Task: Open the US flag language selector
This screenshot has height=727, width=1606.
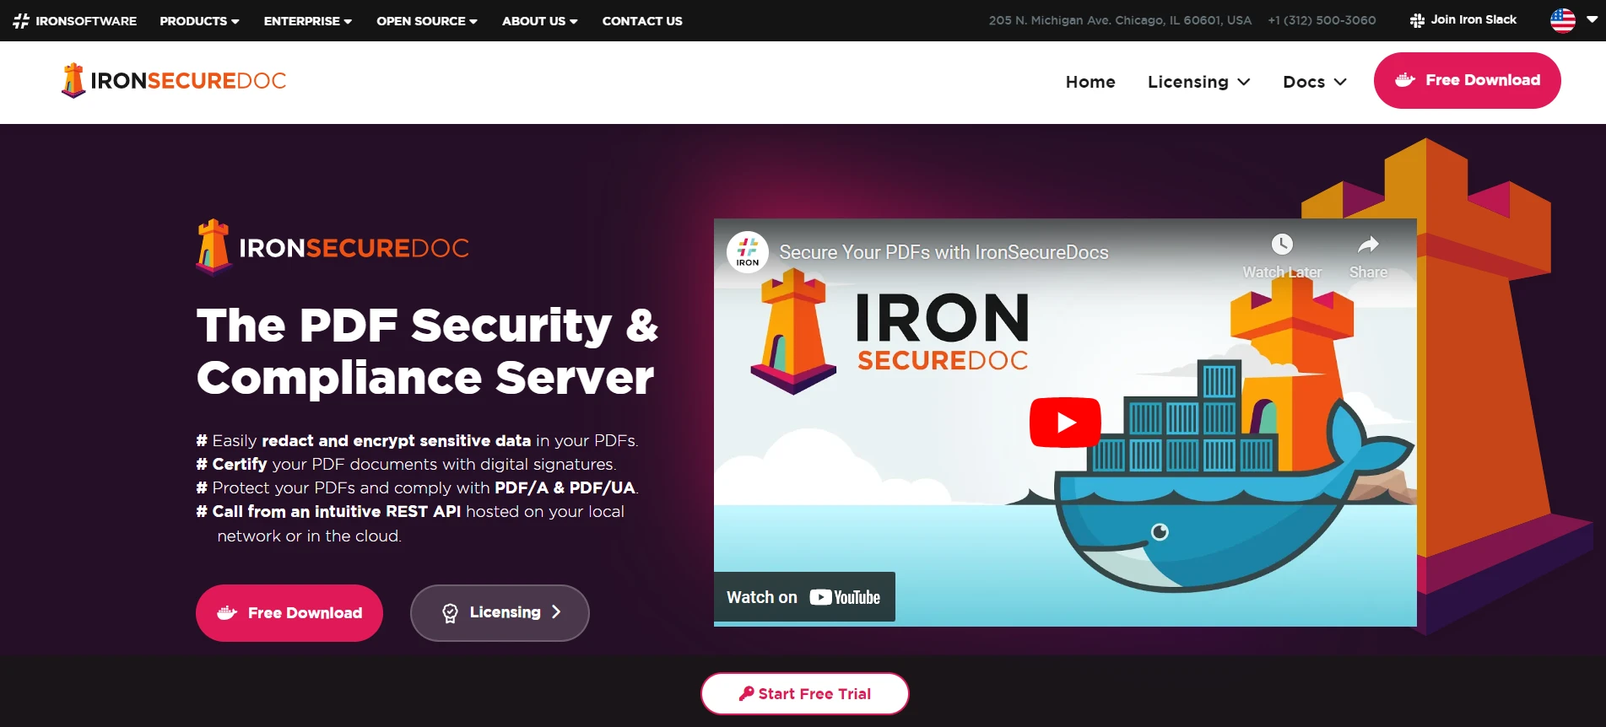Action: coord(1574,20)
